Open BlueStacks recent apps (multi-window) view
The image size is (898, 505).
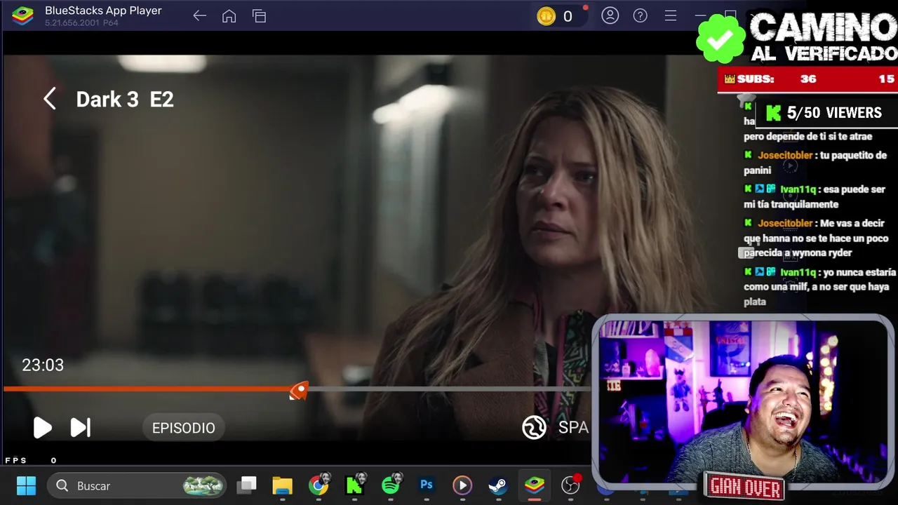click(259, 16)
